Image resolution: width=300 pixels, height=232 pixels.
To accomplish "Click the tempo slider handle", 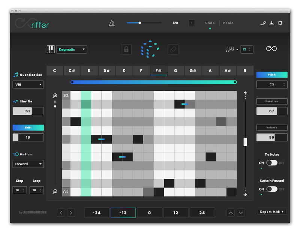I will click(140, 23).
